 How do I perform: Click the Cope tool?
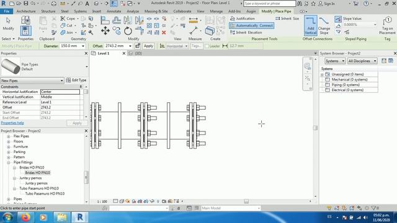tap(68, 19)
